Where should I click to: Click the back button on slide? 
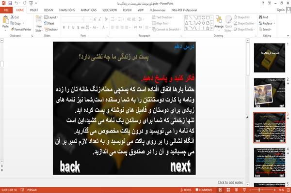pyautogui.click(x=70, y=167)
